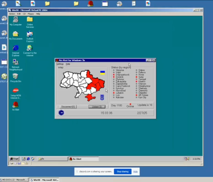This screenshot has width=213, height=182.
Task: Click the Update [D] button
Action: 97,107
